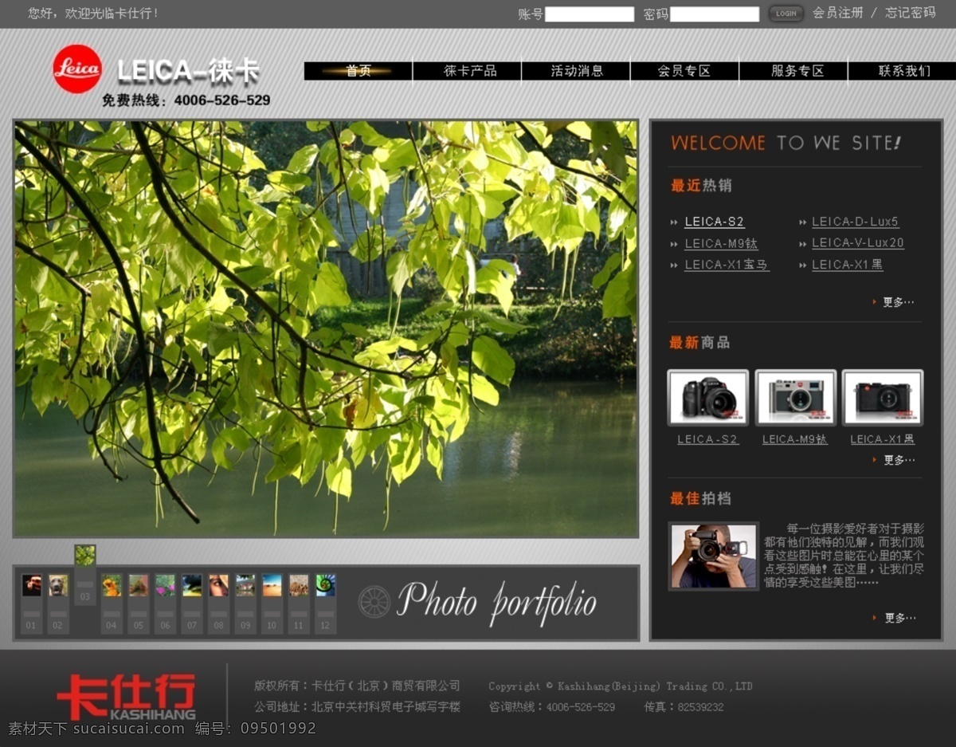Select the LEICA-S2 camera product image
The width and height of the screenshot is (956, 747).
click(x=708, y=397)
